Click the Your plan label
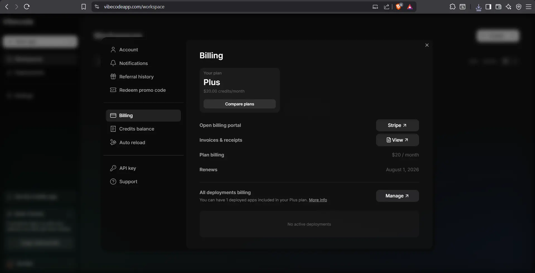Image resolution: width=535 pixels, height=273 pixels. pyautogui.click(x=212, y=73)
